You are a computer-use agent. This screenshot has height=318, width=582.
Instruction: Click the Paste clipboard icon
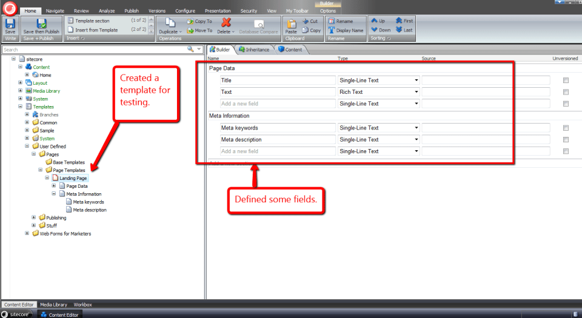[x=291, y=24]
